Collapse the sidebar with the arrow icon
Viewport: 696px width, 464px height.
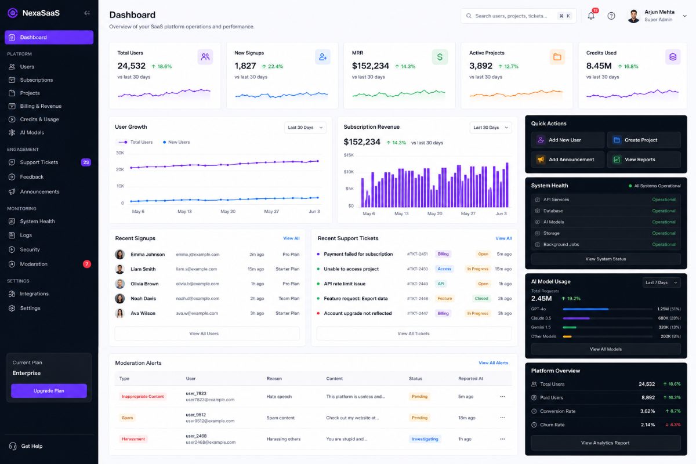coord(87,13)
